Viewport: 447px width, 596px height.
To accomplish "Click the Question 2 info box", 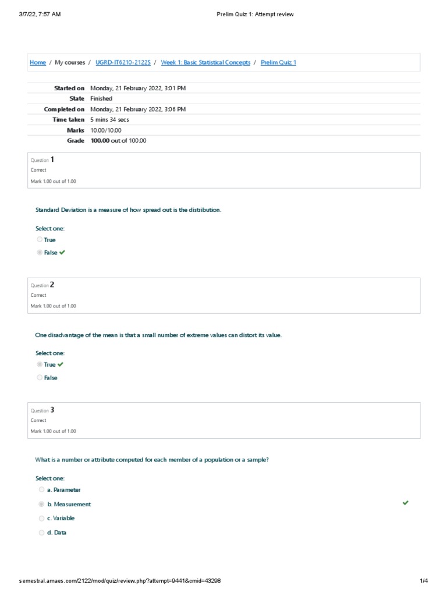I will tap(223, 295).
